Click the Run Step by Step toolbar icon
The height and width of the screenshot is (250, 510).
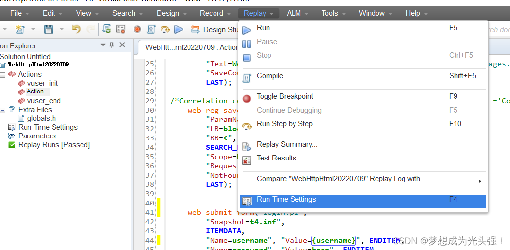click(165, 29)
